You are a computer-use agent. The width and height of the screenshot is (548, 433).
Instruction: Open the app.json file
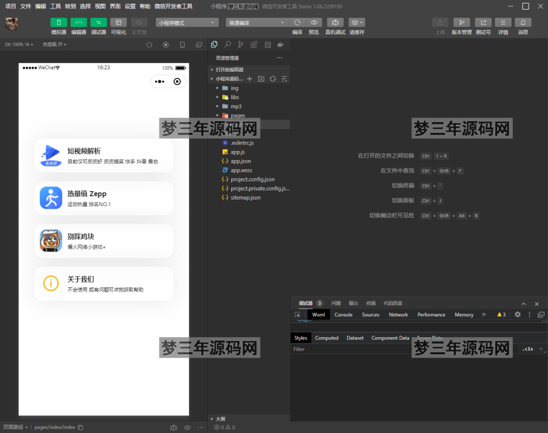pos(249,161)
